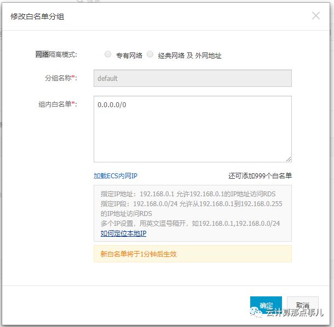Click the 新白名单将于1分钟后生效 notice

(x=193, y=254)
